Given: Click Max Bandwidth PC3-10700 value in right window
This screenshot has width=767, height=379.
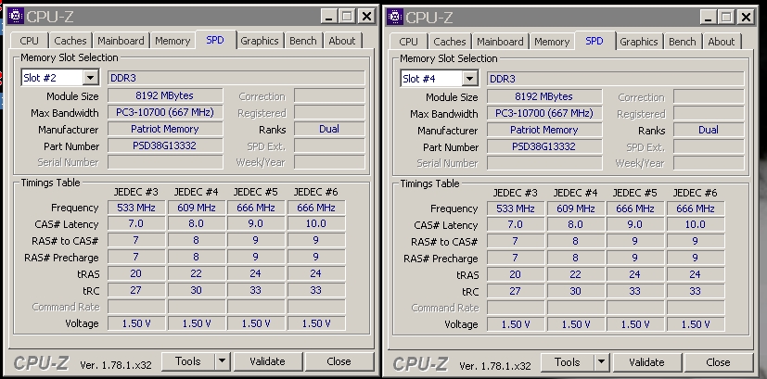Looking at the screenshot, I should click(x=543, y=113).
